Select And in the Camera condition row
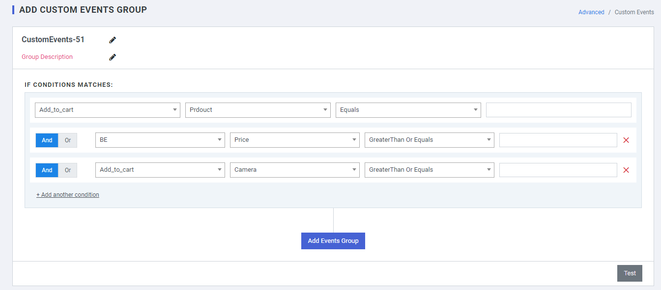The width and height of the screenshot is (661, 290). 47,170
